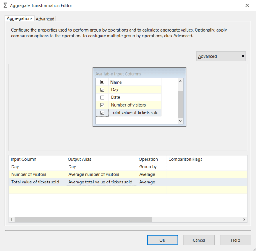The height and width of the screenshot is (251, 256).
Task: Switch to the Aggregations tab
Action: 20,18
